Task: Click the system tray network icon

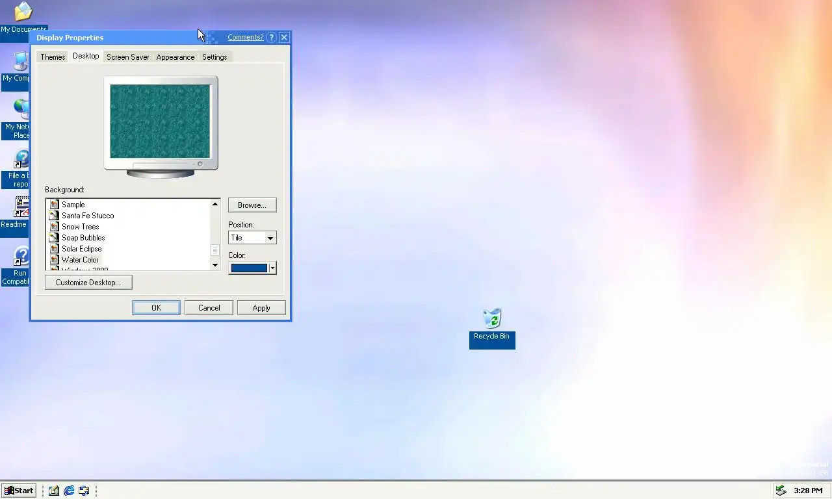Action: [x=781, y=491]
